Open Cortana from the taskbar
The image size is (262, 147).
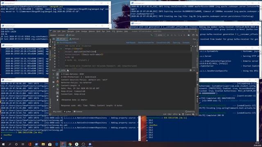coord(16,144)
